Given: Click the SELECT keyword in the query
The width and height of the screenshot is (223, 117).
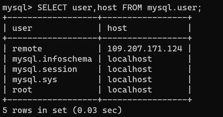Looking at the screenshot, I should pyautogui.click(x=52, y=7).
